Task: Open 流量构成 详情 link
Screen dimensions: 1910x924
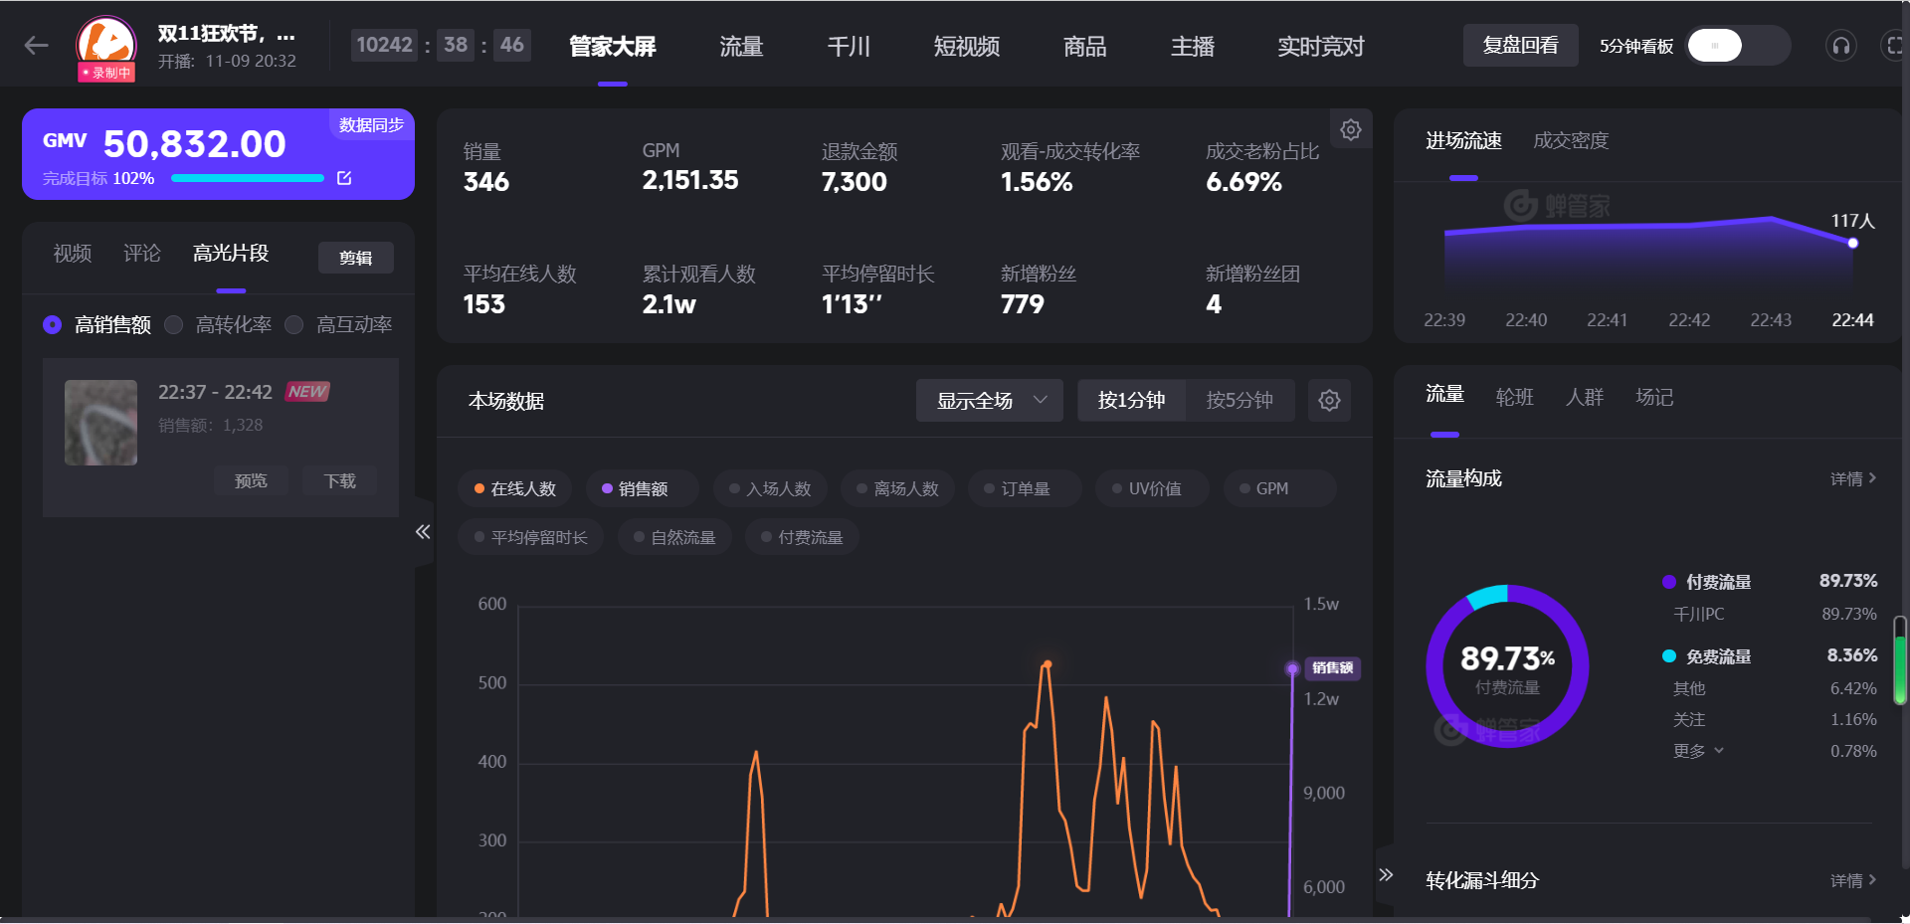Action: tap(1853, 478)
